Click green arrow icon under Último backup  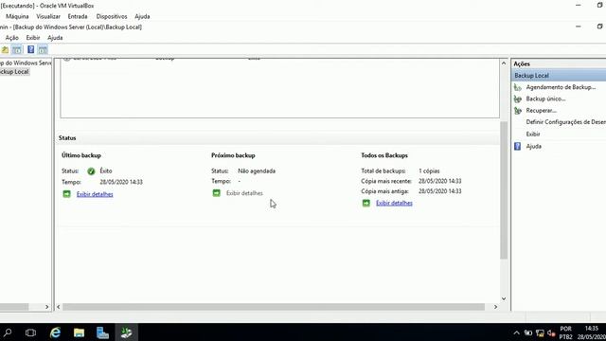66,193
